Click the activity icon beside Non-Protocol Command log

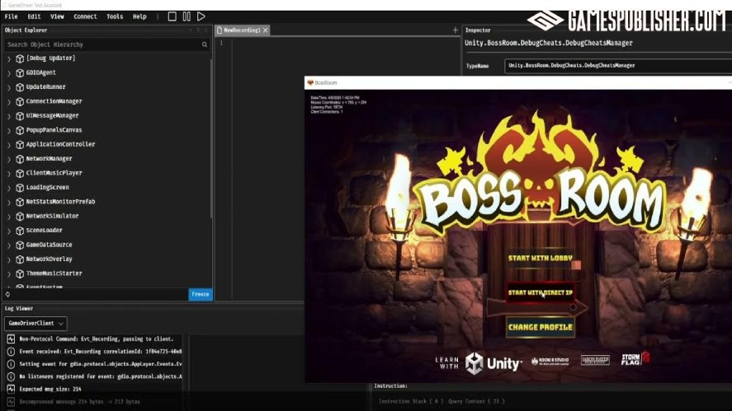pos(11,339)
